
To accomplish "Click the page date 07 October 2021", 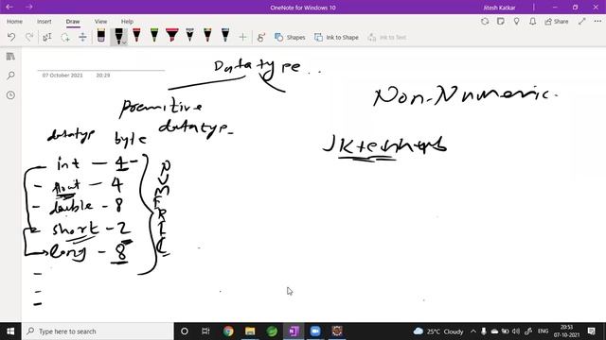I will click(62, 76).
